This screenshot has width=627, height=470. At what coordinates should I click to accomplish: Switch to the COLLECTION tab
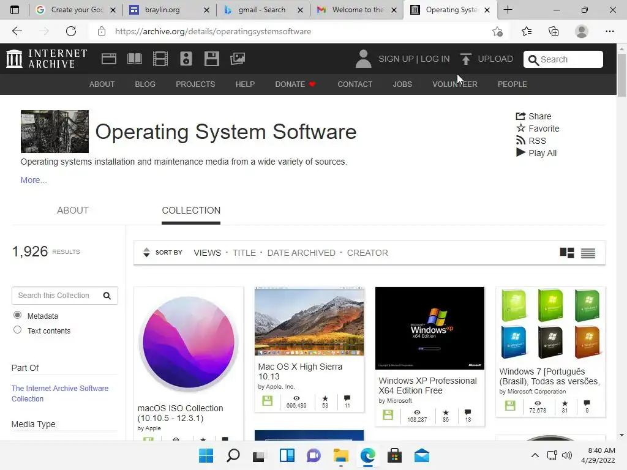[191, 211]
